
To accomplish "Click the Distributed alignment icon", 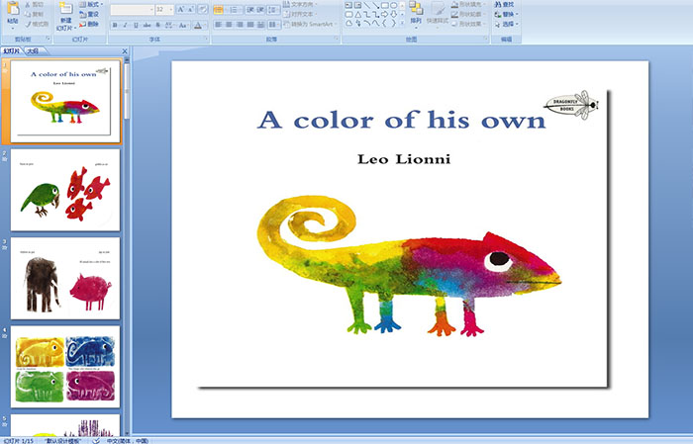I will click(260, 25).
